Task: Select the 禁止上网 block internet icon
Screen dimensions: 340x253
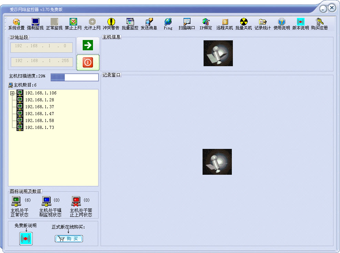Action: tap(73, 24)
